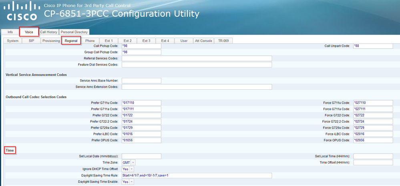
Task: Click the Prefer G711a Code field
Action: (142, 109)
